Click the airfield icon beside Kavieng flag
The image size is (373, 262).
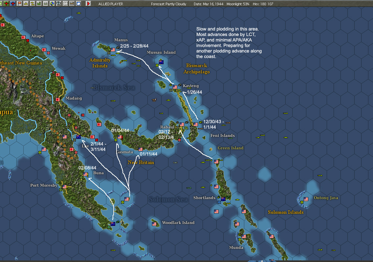[180, 85]
